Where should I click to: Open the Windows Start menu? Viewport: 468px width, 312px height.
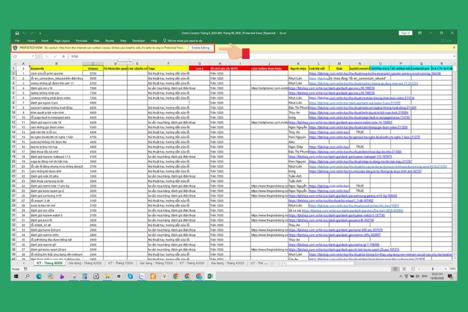click(x=16, y=276)
